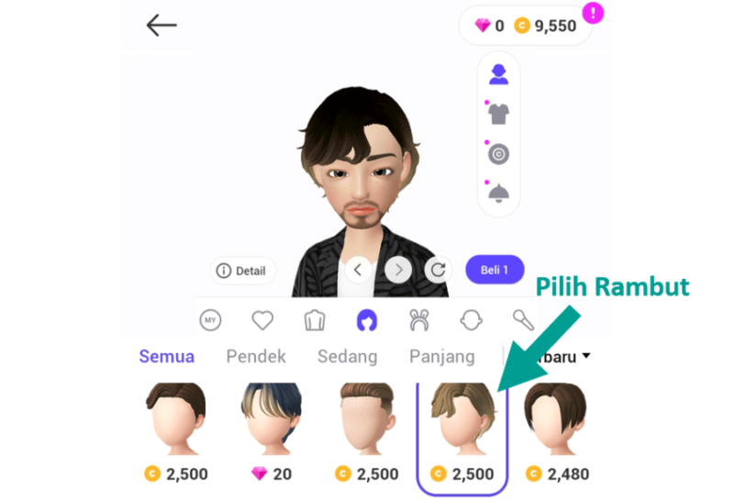Click the reset rotate avatar button
This screenshot has width=734, height=500.
tap(438, 270)
